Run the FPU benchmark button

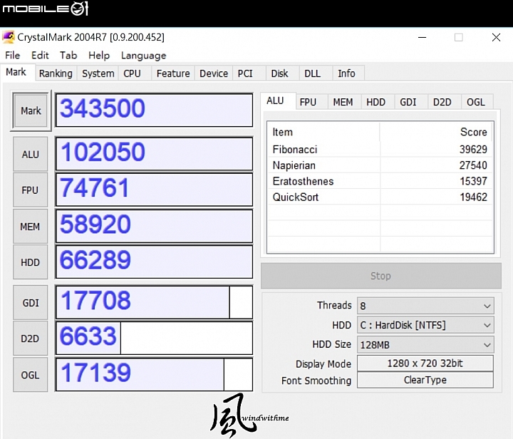(31, 190)
